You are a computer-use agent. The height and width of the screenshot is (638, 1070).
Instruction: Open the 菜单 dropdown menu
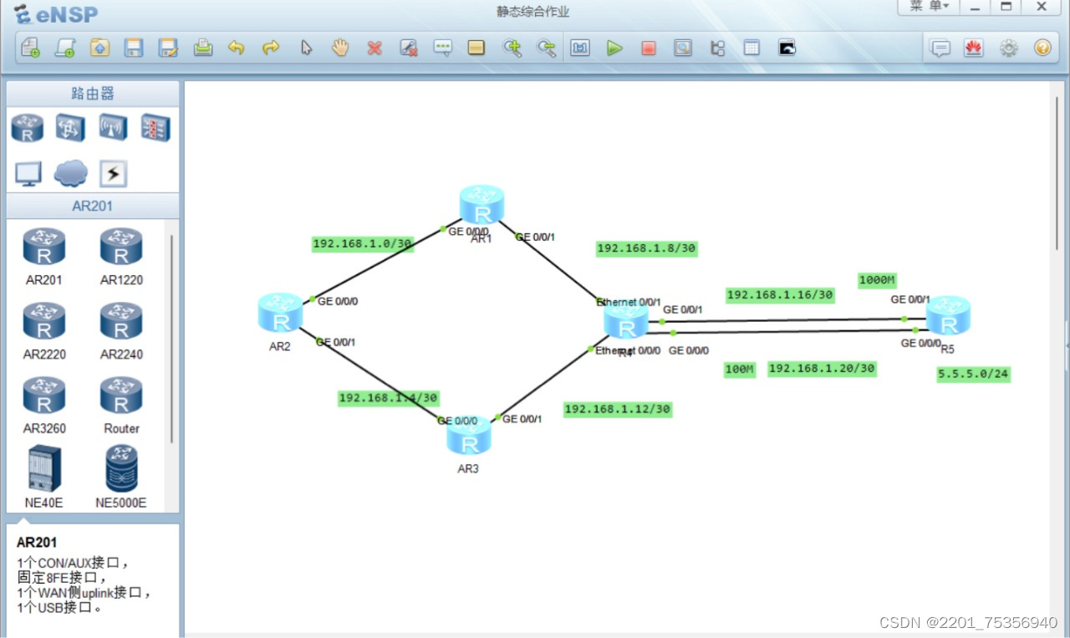point(928,7)
